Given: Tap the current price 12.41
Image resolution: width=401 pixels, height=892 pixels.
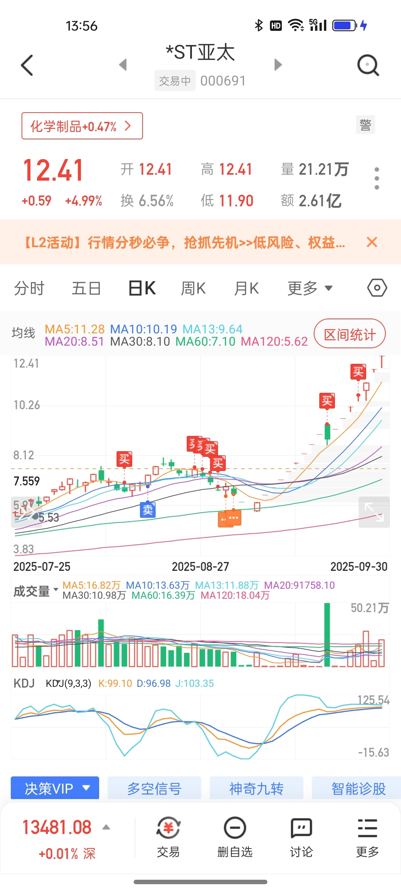Looking at the screenshot, I should [53, 171].
